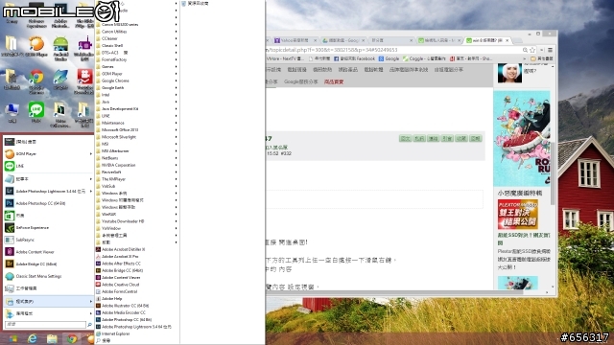Click the LINE desktop shortcut icon

[x=36, y=113]
